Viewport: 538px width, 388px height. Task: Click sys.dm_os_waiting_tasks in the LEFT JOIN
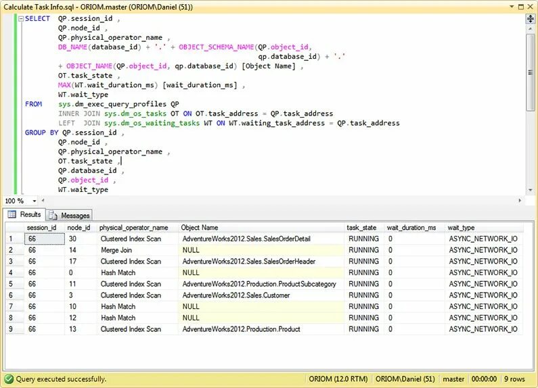coord(152,123)
